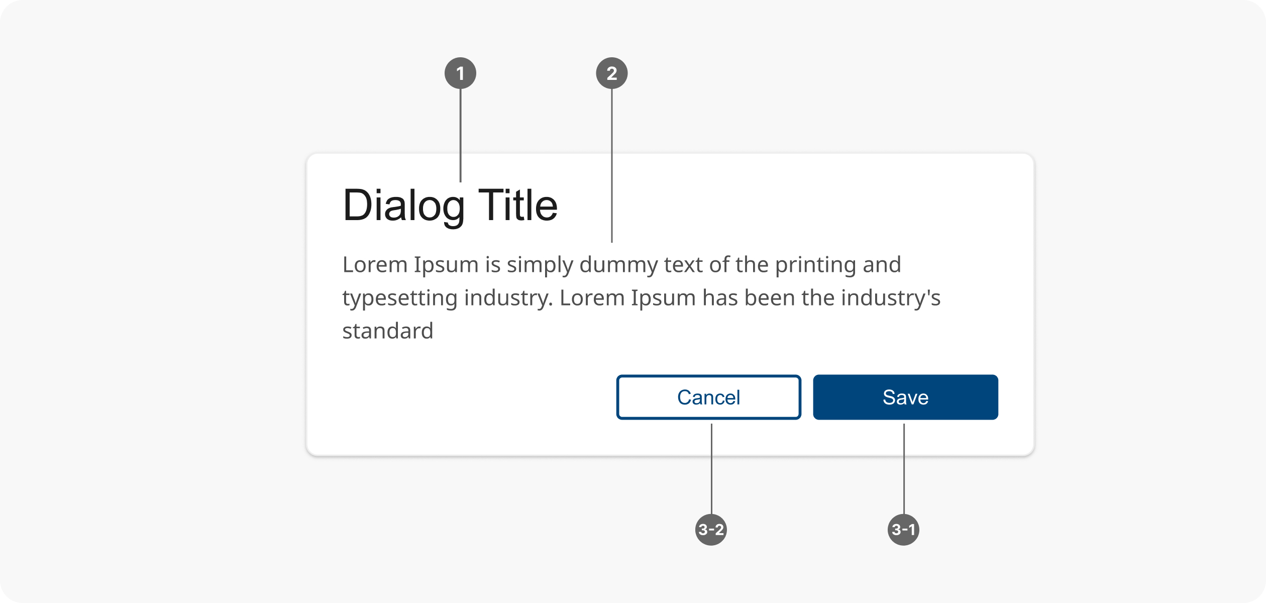The image size is (1266, 603).
Task: Select annotation marker number 2
Action: [611, 73]
